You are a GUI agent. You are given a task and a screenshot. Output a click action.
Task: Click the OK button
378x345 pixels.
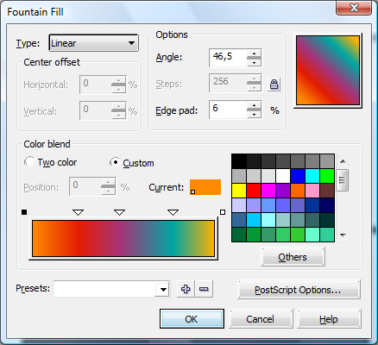click(x=192, y=319)
